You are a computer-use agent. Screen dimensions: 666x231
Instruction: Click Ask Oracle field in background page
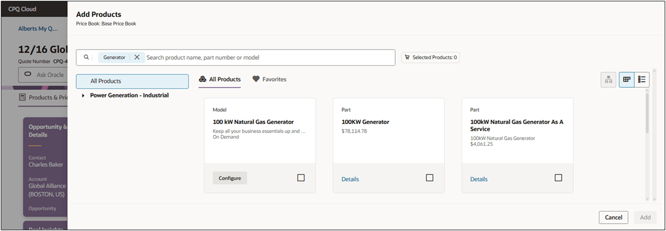[43, 74]
